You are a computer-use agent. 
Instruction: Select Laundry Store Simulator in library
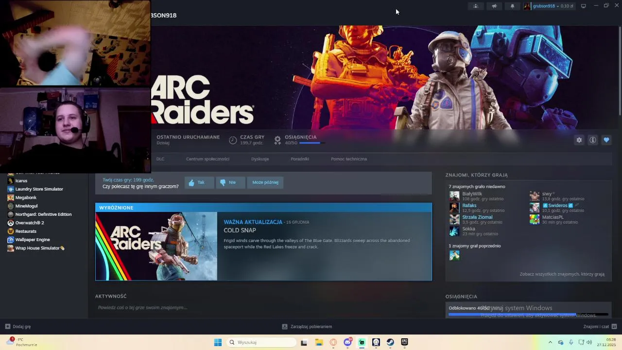(x=39, y=189)
